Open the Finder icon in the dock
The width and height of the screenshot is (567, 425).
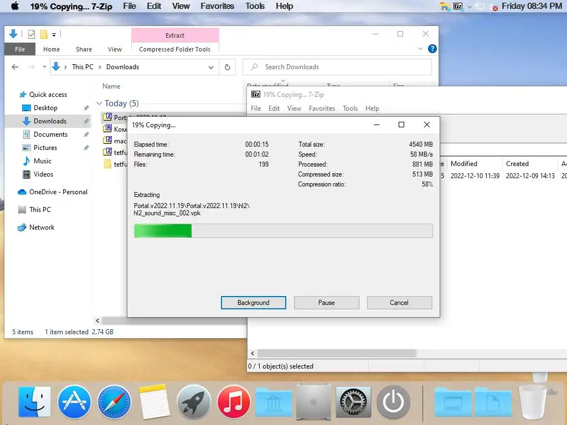tap(34, 402)
